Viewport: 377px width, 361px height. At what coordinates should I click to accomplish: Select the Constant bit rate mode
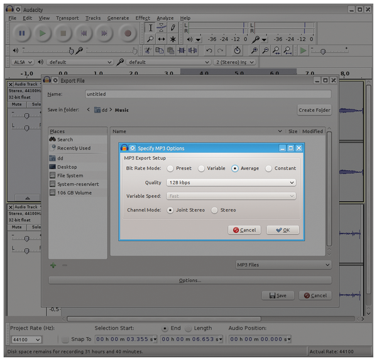click(x=268, y=169)
